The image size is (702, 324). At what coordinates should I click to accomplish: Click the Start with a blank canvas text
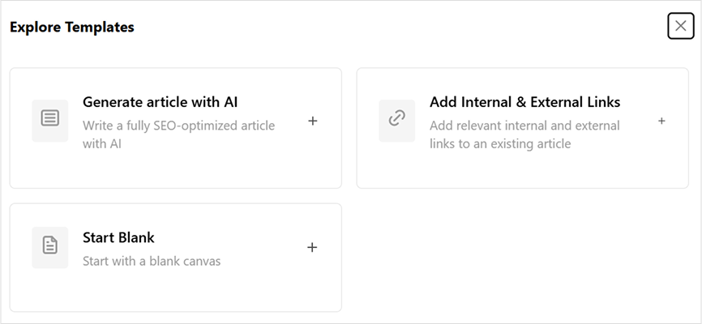(152, 261)
